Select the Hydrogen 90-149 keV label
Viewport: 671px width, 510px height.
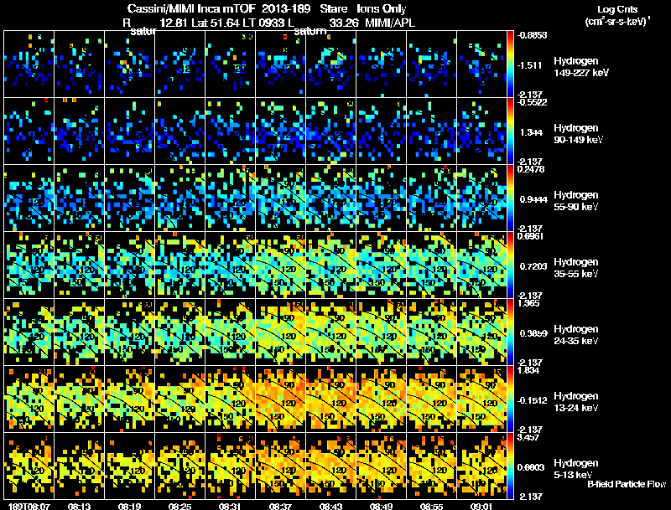coord(578,134)
